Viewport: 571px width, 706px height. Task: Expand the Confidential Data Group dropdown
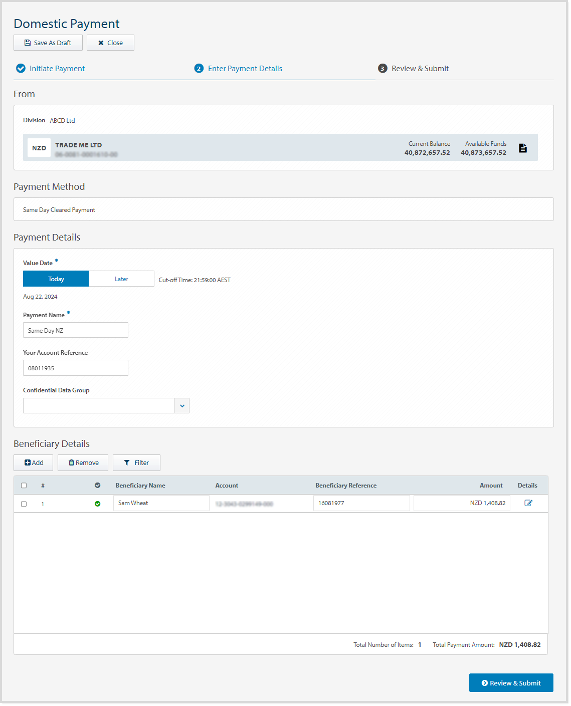pyautogui.click(x=182, y=406)
